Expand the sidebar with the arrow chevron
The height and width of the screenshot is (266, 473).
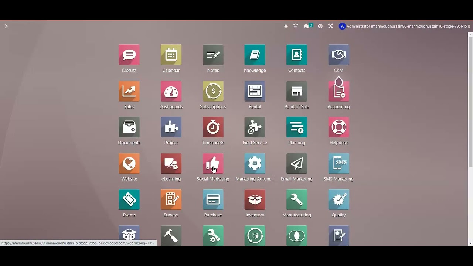pos(6,26)
